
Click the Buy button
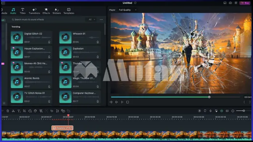click(x=245, y=3)
